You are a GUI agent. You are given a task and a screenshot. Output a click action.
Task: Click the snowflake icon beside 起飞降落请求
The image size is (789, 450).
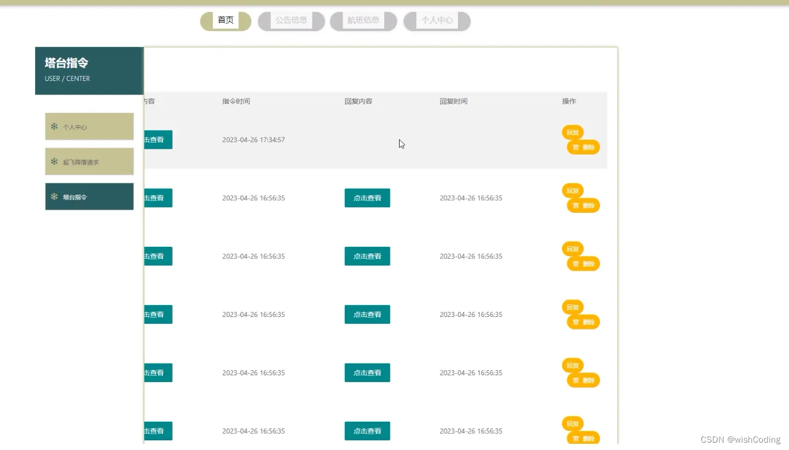coord(54,161)
